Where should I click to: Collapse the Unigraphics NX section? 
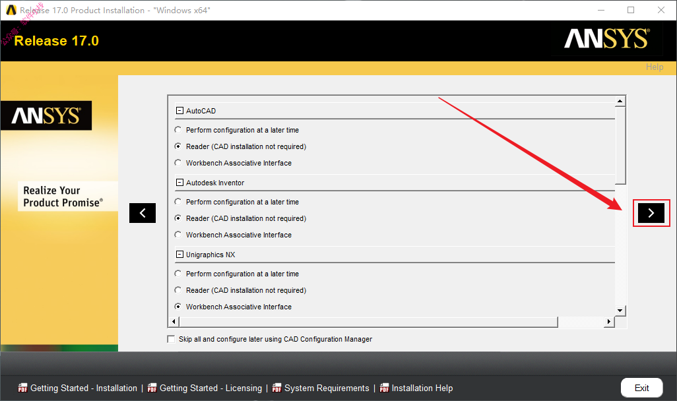(x=179, y=255)
